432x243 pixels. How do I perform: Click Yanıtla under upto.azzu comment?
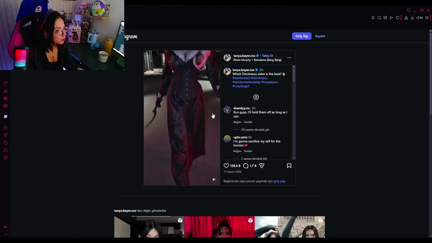[248, 151]
